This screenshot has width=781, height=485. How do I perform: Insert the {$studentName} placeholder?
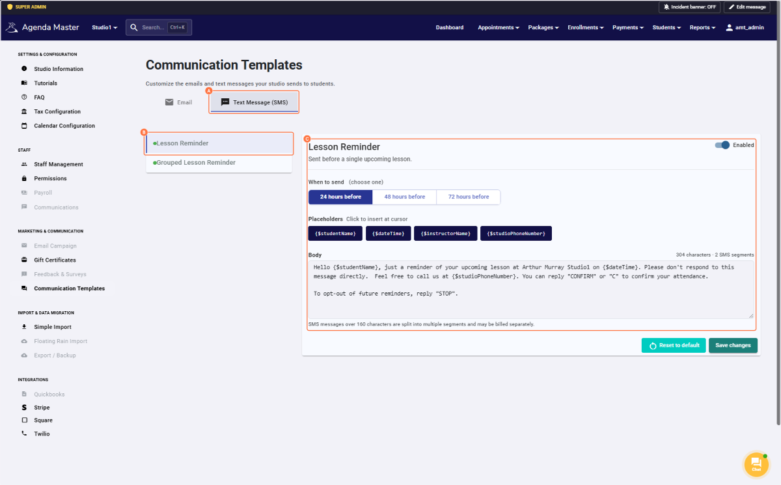coord(335,233)
